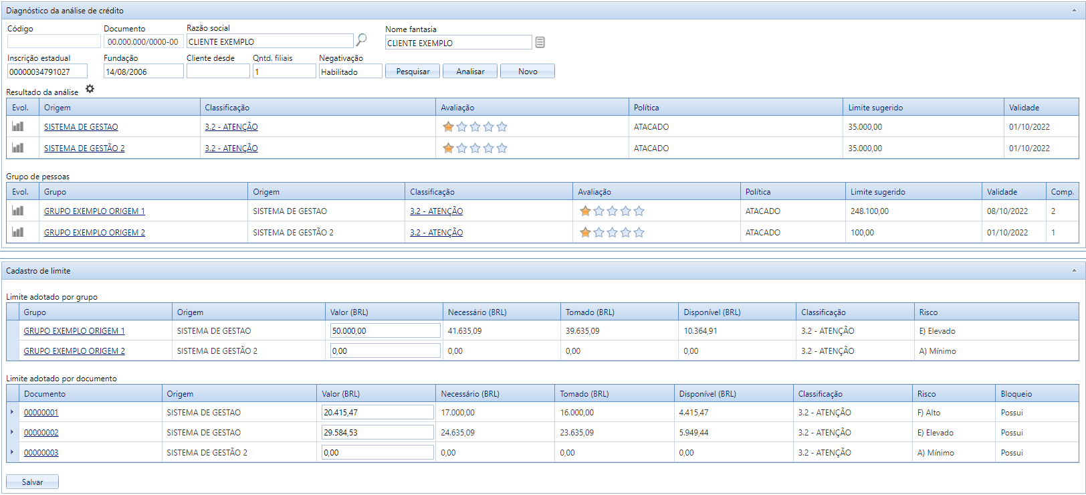Image resolution: width=1086 pixels, height=495 pixels.
Task: Expand row for document 00000001
Action: (12, 412)
